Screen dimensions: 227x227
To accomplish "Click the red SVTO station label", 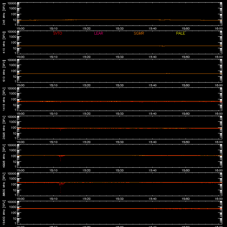I will click(58, 33).
